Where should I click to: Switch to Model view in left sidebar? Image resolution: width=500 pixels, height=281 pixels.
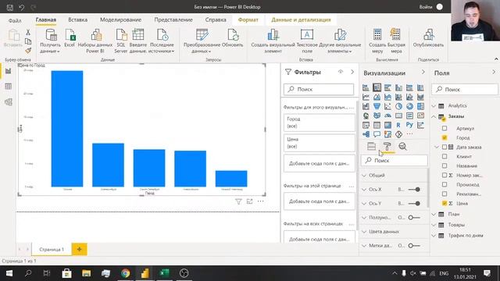[x=9, y=102]
